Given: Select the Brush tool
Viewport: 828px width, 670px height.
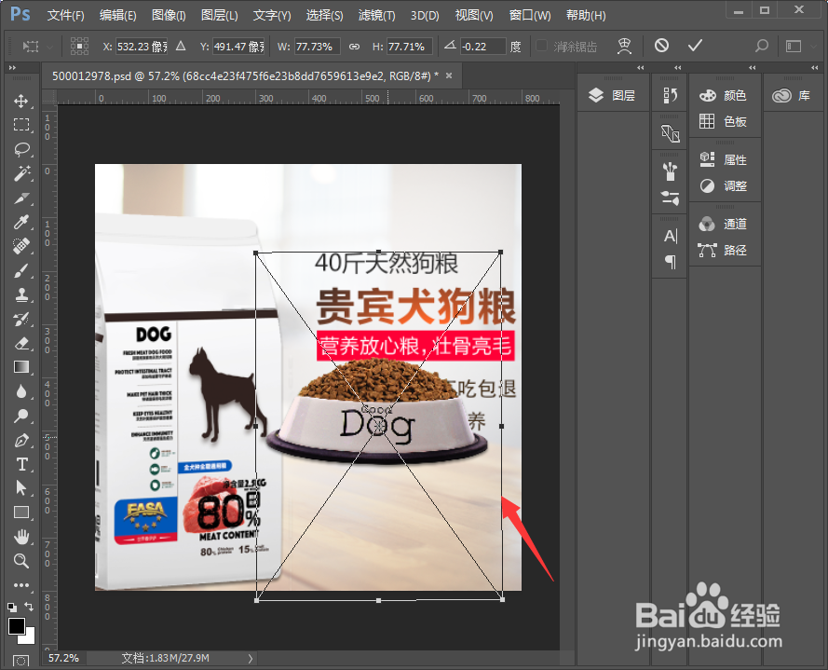Looking at the screenshot, I should click(x=21, y=271).
